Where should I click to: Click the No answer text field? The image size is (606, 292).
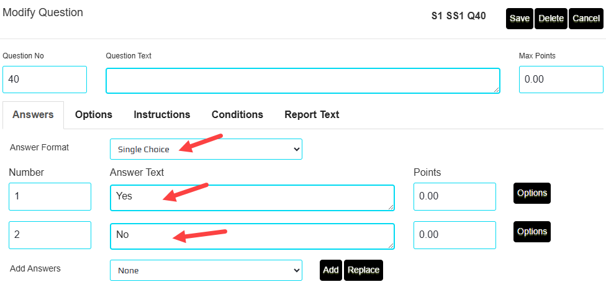click(x=251, y=236)
